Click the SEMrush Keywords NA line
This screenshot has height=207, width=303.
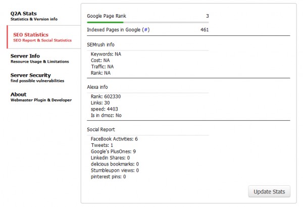pyautogui.click(x=107, y=54)
